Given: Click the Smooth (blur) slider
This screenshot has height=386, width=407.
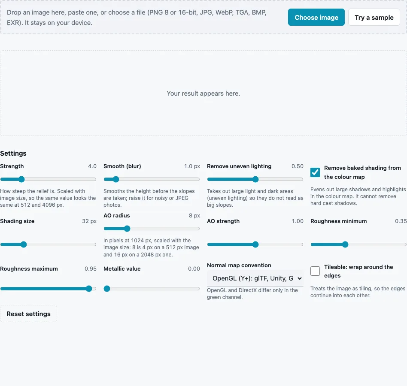Looking at the screenshot, I should tap(152, 179).
